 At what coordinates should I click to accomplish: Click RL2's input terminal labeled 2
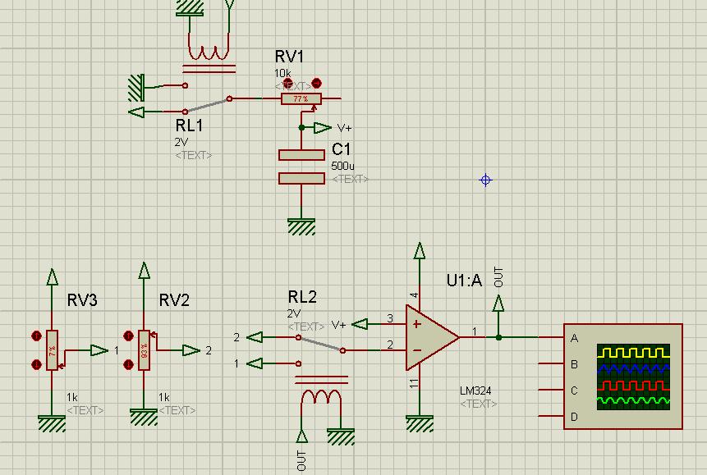[255, 337]
